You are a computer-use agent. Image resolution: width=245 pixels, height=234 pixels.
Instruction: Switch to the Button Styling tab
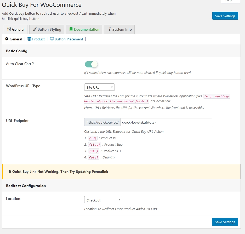(x=47, y=29)
